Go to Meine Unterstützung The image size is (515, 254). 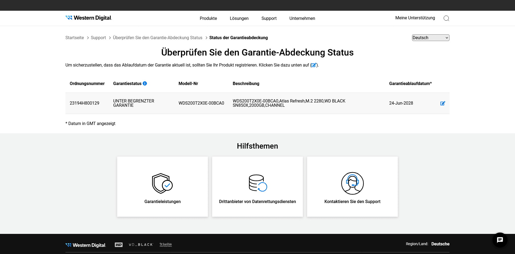[415, 18]
